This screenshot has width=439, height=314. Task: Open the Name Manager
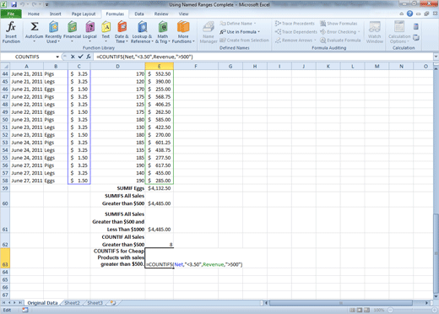point(209,32)
